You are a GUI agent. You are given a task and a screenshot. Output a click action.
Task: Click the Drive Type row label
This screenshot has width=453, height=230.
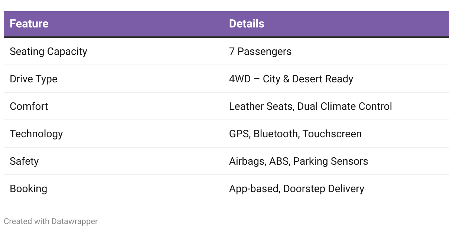(x=33, y=79)
